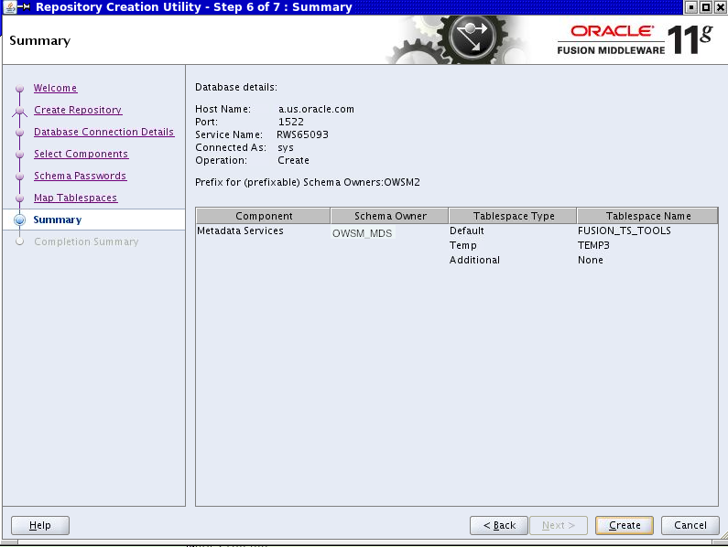Select the OWSM_MDS schema owner cell
The height and width of the screenshot is (547, 728).
tap(363, 233)
